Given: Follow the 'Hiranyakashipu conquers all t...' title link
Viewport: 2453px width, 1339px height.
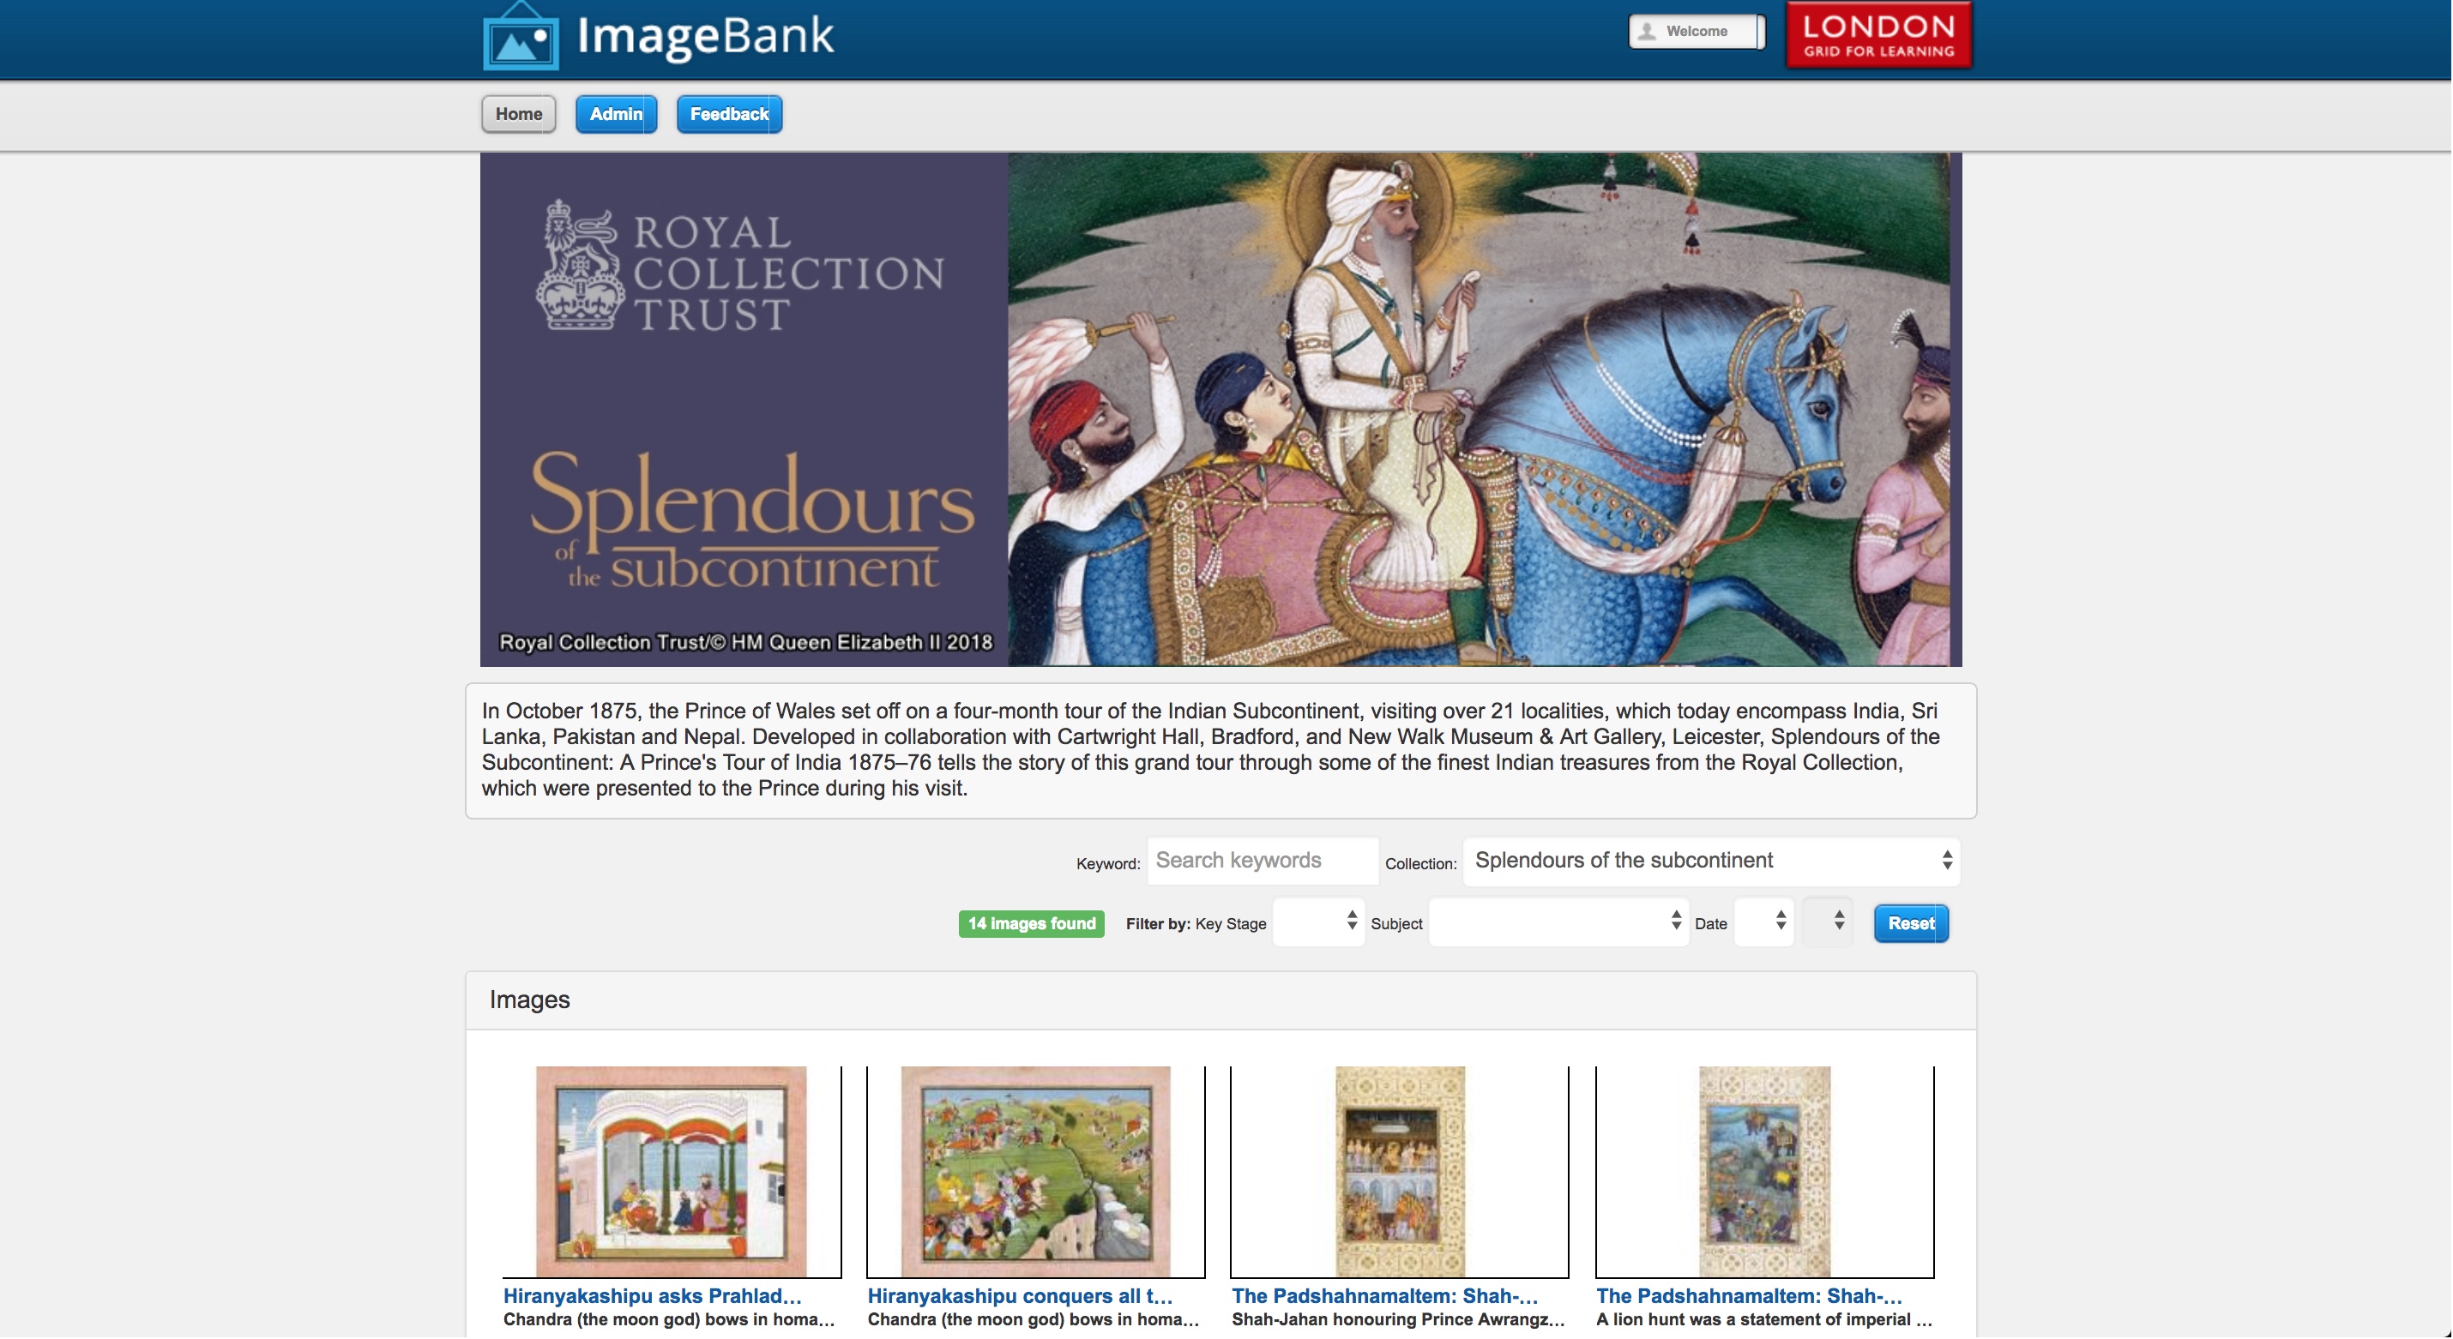Looking at the screenshot, I should (x=1020, y=1295).
